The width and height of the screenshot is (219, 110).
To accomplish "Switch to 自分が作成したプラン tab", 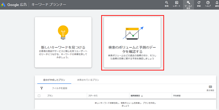I will point(54,80).
